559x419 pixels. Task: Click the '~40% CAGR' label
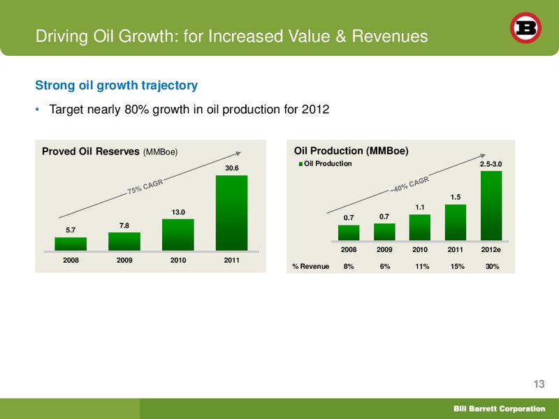pyautogui.click(x=409, y=184)
